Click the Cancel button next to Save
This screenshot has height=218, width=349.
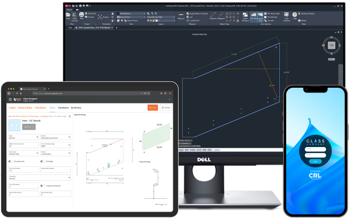point(166,108)
